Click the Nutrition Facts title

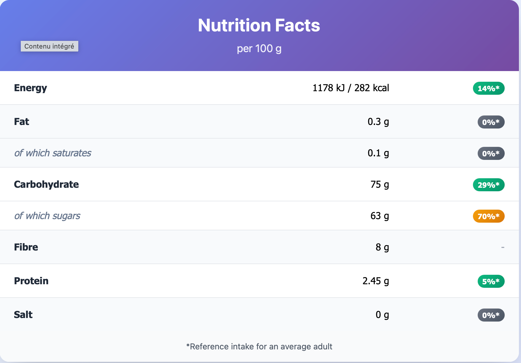[x=259, y=25]
